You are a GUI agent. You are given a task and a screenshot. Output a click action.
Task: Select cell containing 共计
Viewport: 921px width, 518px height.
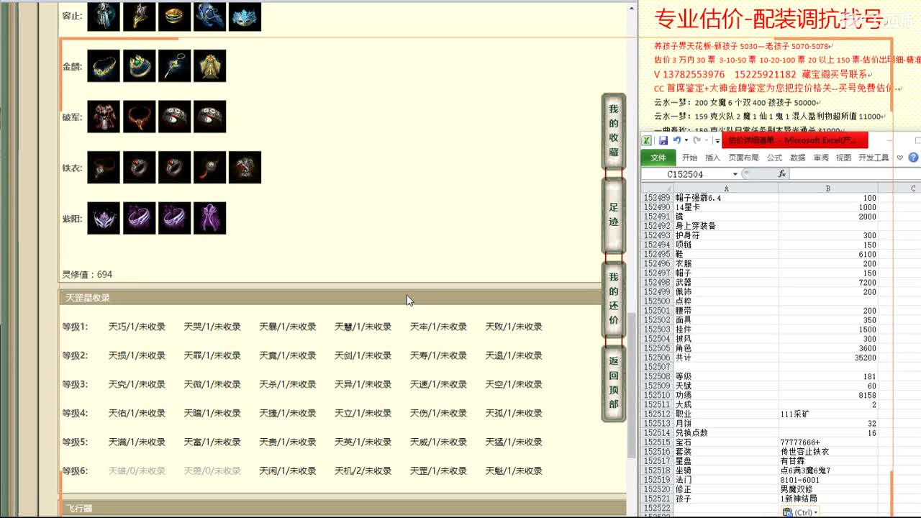726,358
